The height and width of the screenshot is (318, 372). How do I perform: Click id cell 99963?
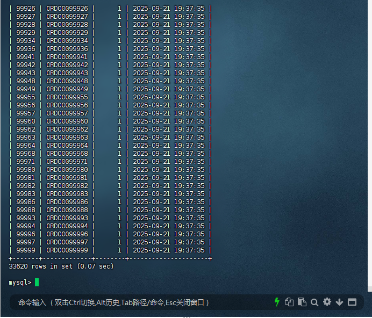pos(26,138)
